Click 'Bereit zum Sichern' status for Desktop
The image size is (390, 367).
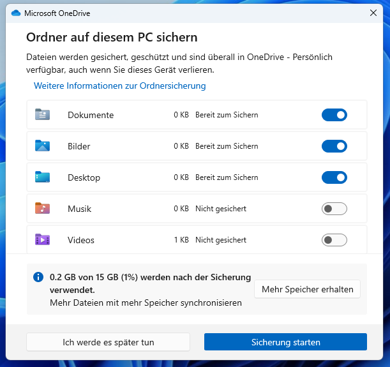(x=227, y=177)
